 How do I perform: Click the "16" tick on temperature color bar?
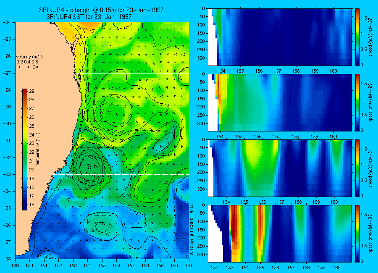[x=31, y=205]
